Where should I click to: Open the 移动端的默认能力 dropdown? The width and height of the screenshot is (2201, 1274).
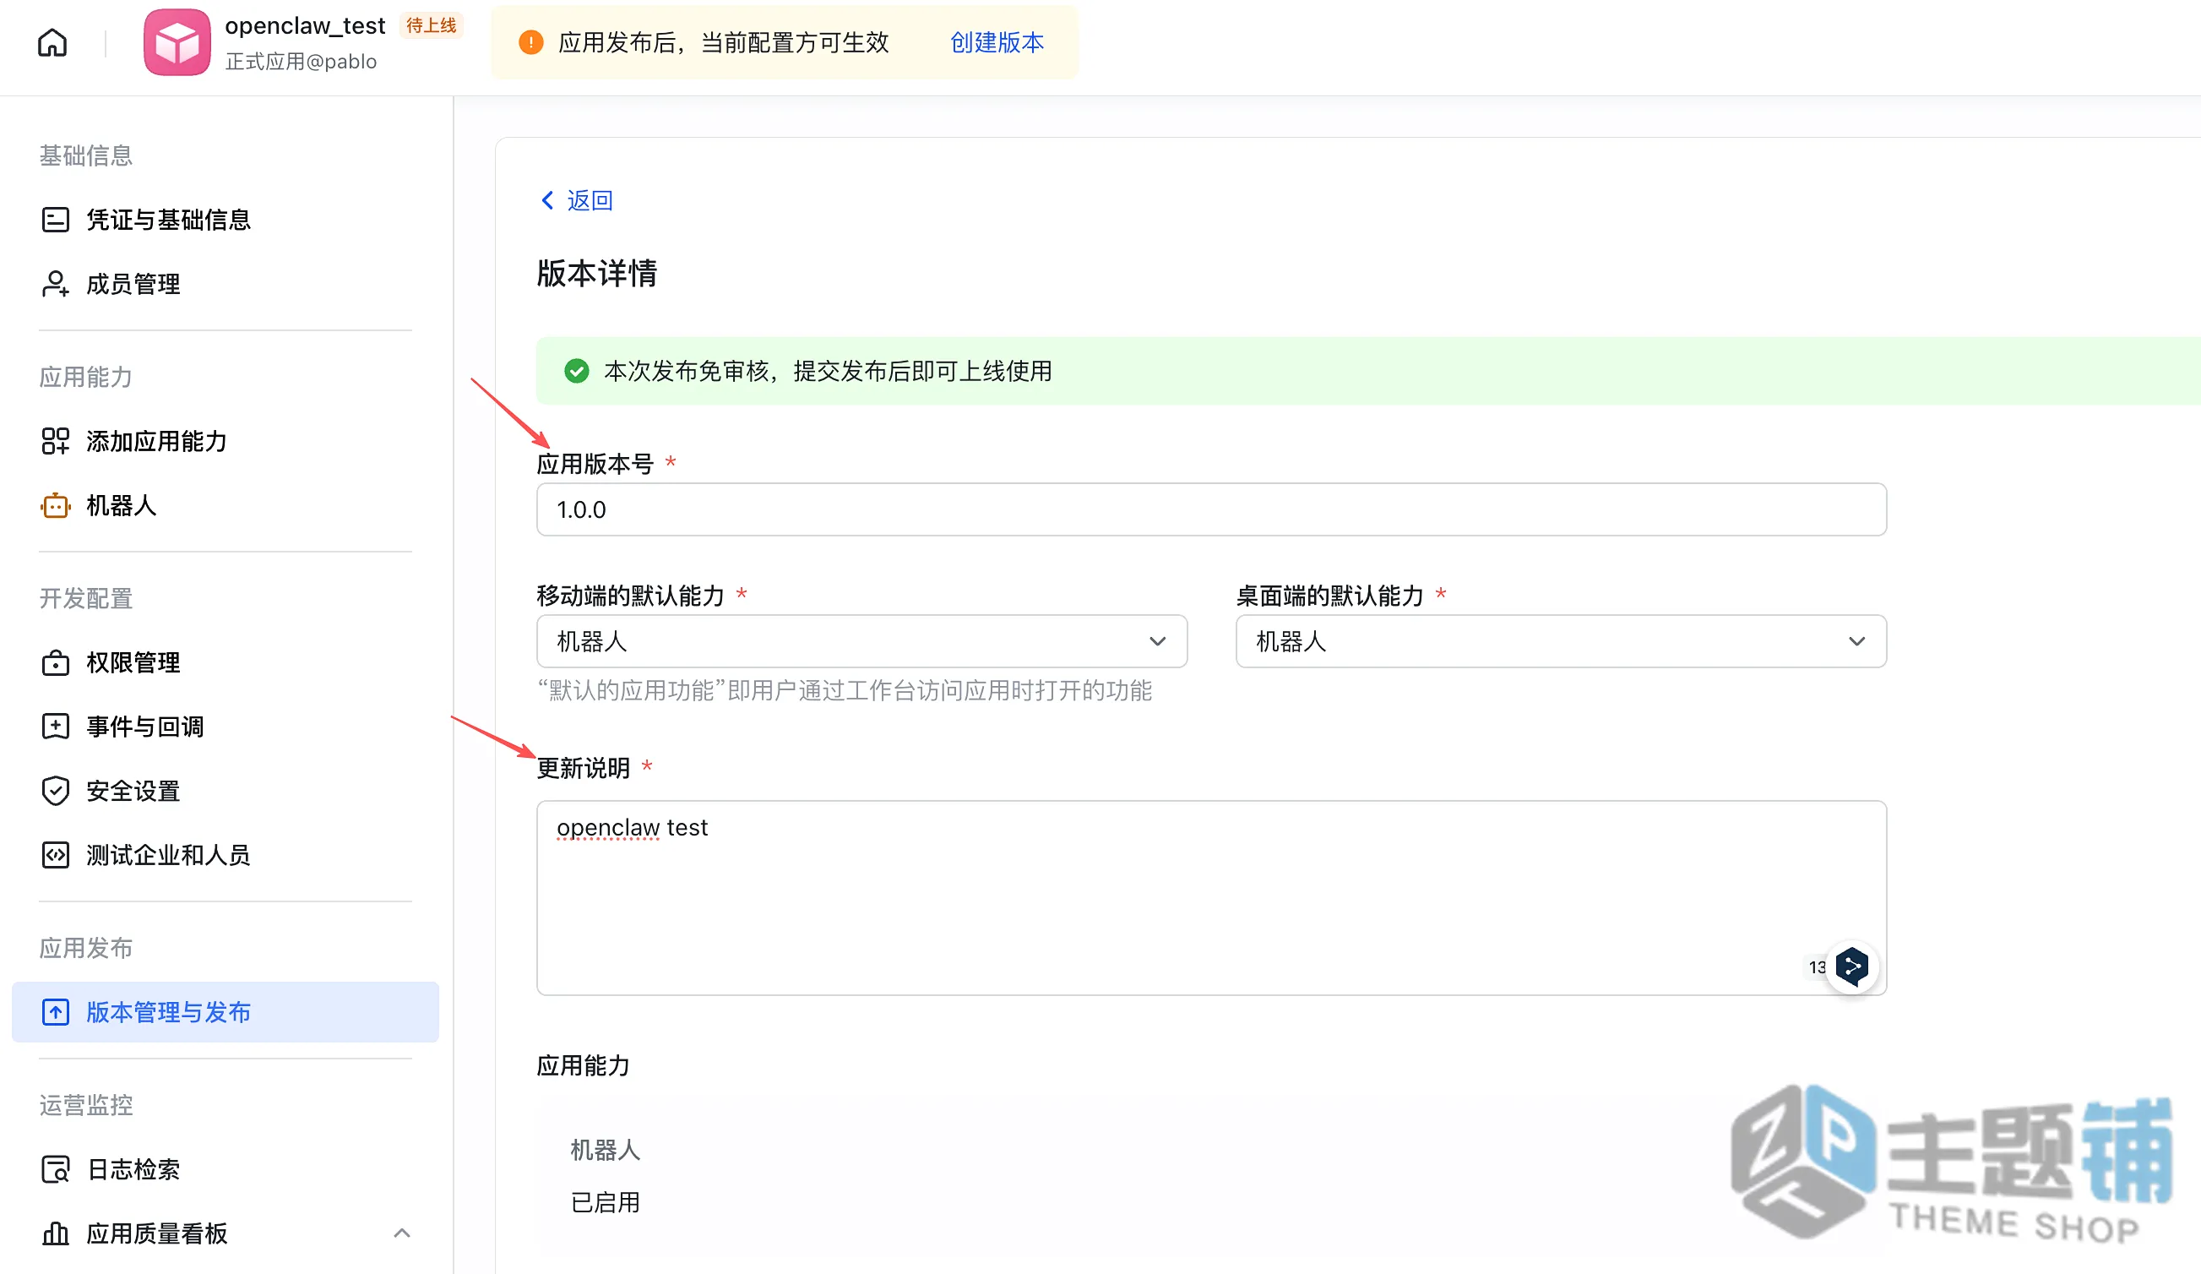click(862, 641)
